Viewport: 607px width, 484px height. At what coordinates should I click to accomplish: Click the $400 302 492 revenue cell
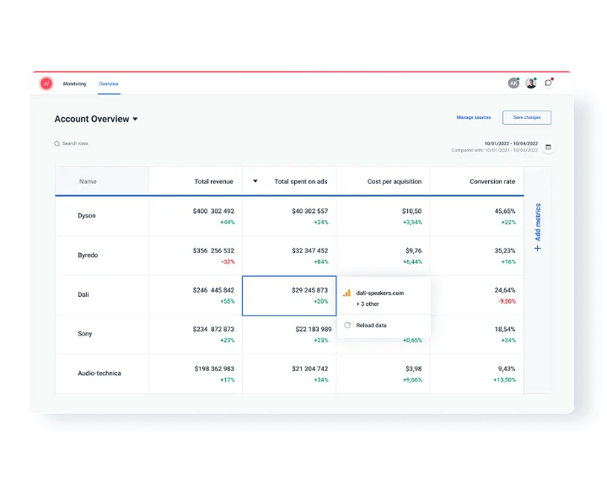[x=196, y=216]
